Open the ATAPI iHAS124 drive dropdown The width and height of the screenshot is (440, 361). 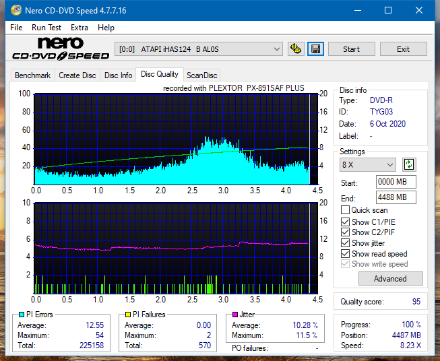[199, 49]
